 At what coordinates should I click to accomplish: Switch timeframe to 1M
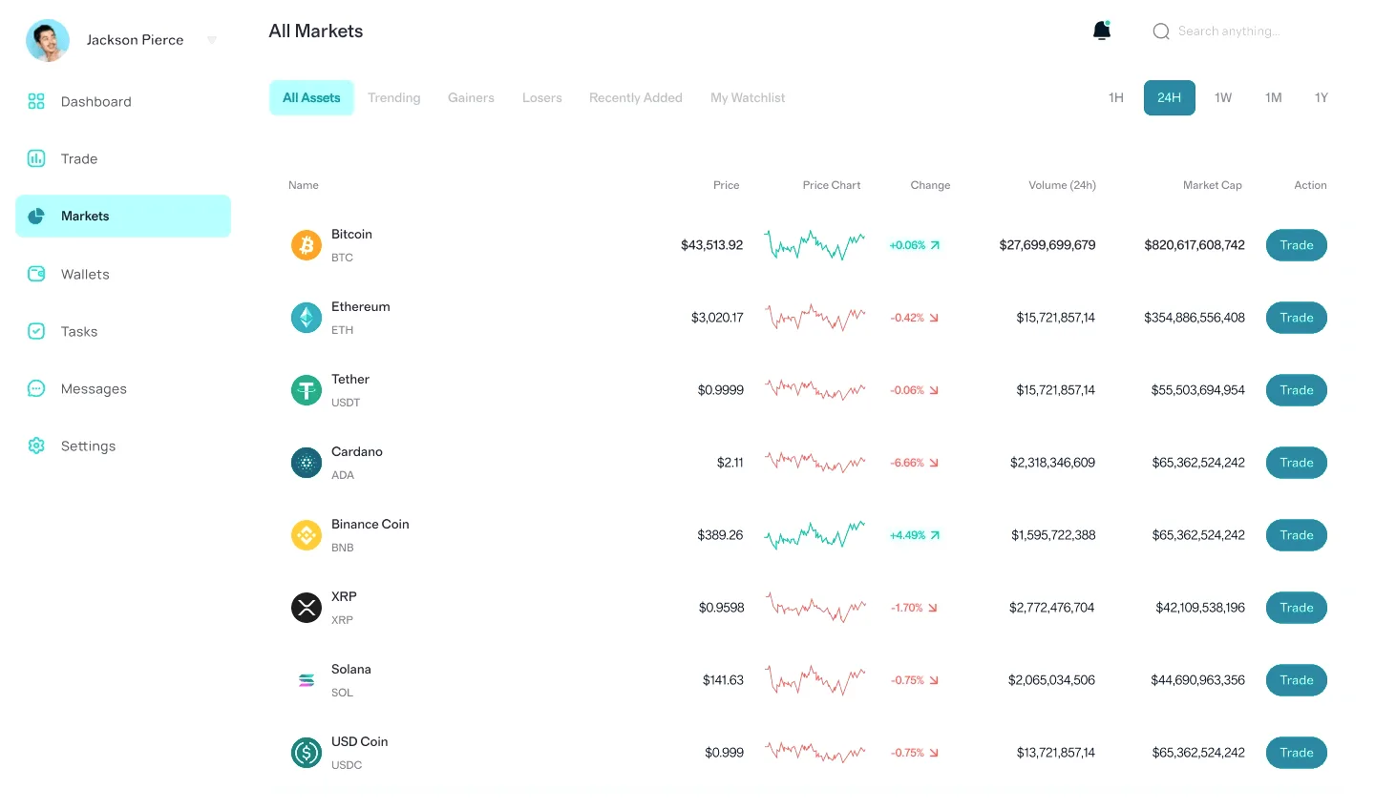[x=1274, y=97]
